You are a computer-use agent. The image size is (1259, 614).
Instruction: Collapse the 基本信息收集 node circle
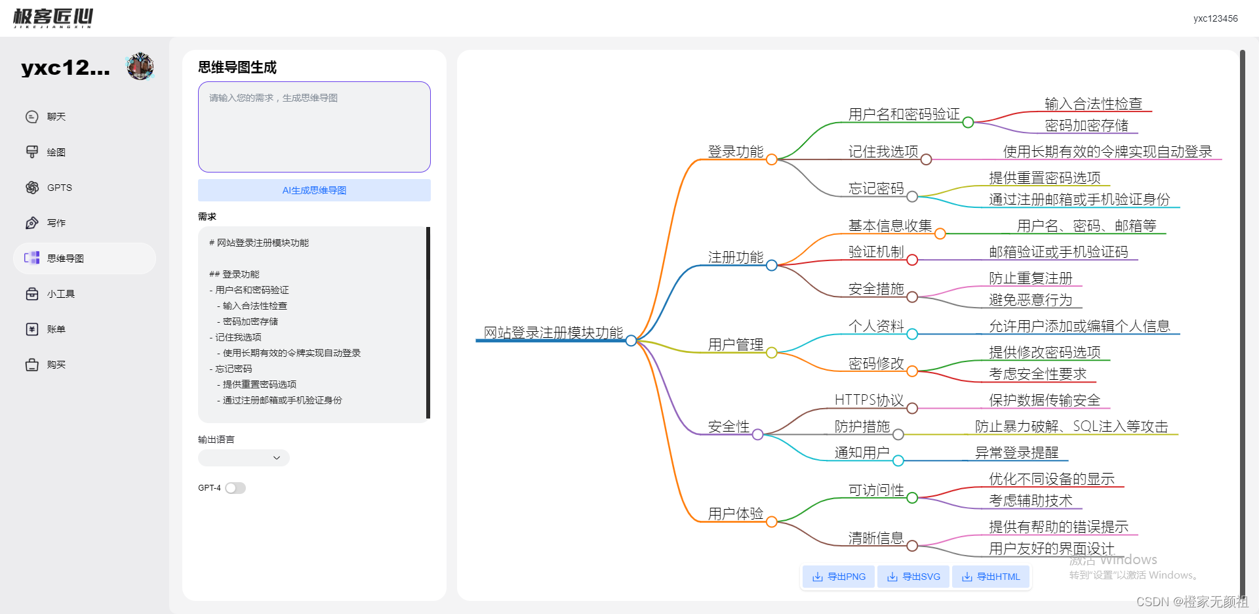coord(940,234)
